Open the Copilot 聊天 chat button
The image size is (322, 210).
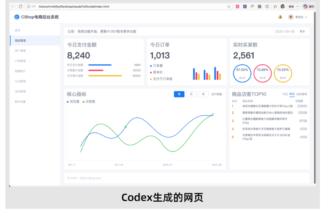[x=309, y=7]
